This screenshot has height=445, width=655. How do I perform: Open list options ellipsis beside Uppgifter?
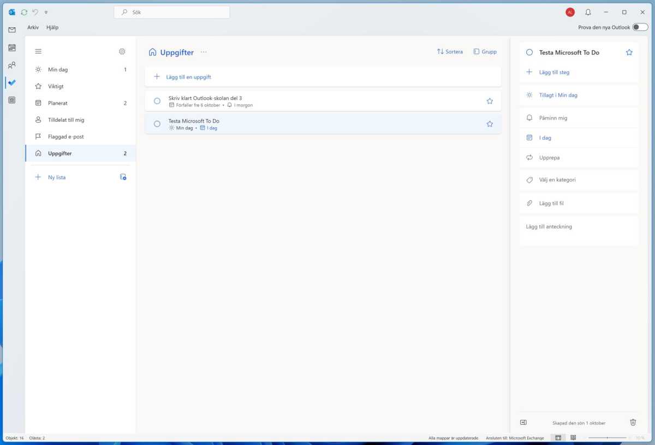(x=204, y=52)
